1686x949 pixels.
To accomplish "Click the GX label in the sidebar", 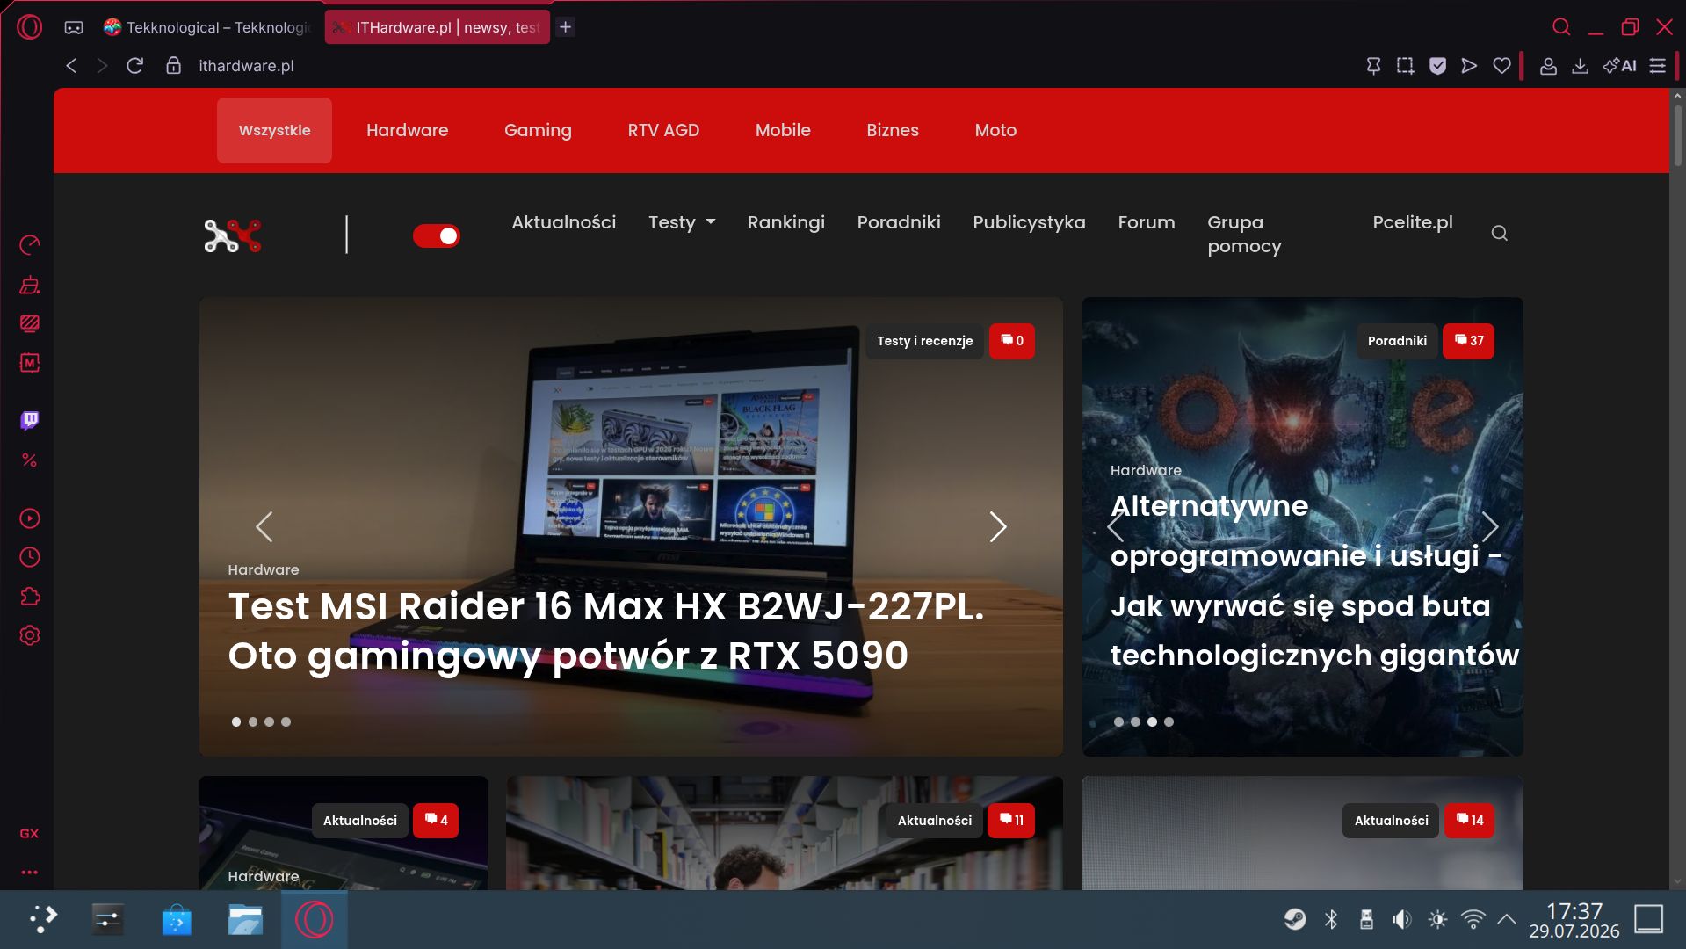I will pos(30,833).
